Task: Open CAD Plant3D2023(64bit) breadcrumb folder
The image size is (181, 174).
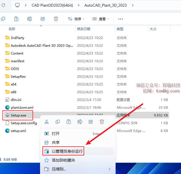Action: (52, 5)
